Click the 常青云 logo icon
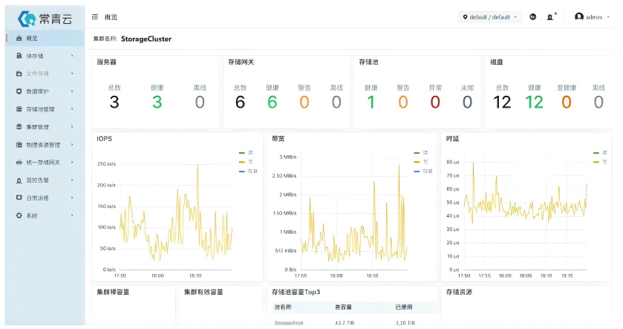The width and height of the screenshot is (623, 329). [27, 18]
